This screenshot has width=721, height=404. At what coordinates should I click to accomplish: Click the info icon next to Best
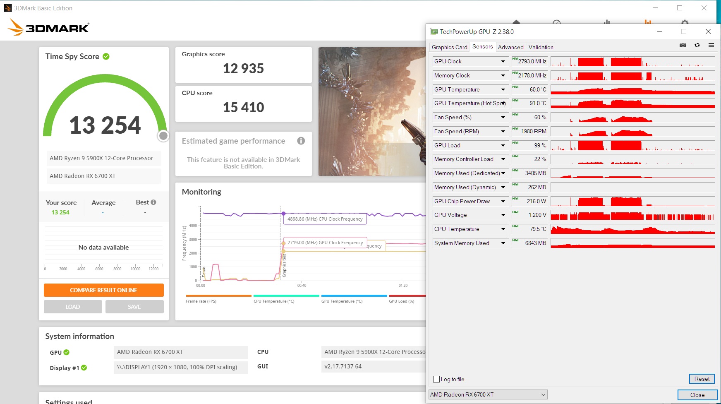click(153, 202)
